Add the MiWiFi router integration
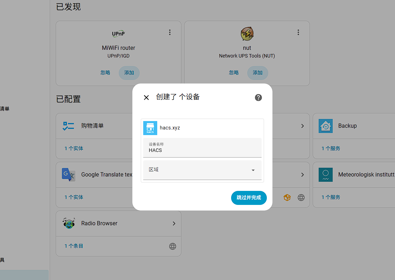 [x=129, y=73]
